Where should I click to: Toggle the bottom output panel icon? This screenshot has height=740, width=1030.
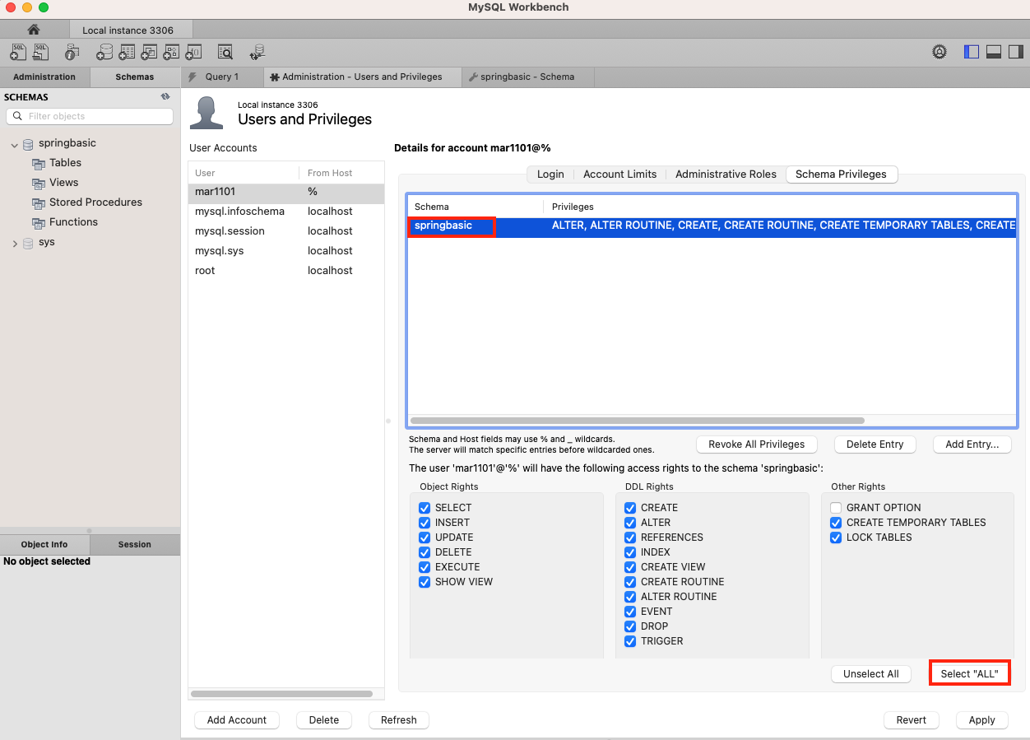994,52
